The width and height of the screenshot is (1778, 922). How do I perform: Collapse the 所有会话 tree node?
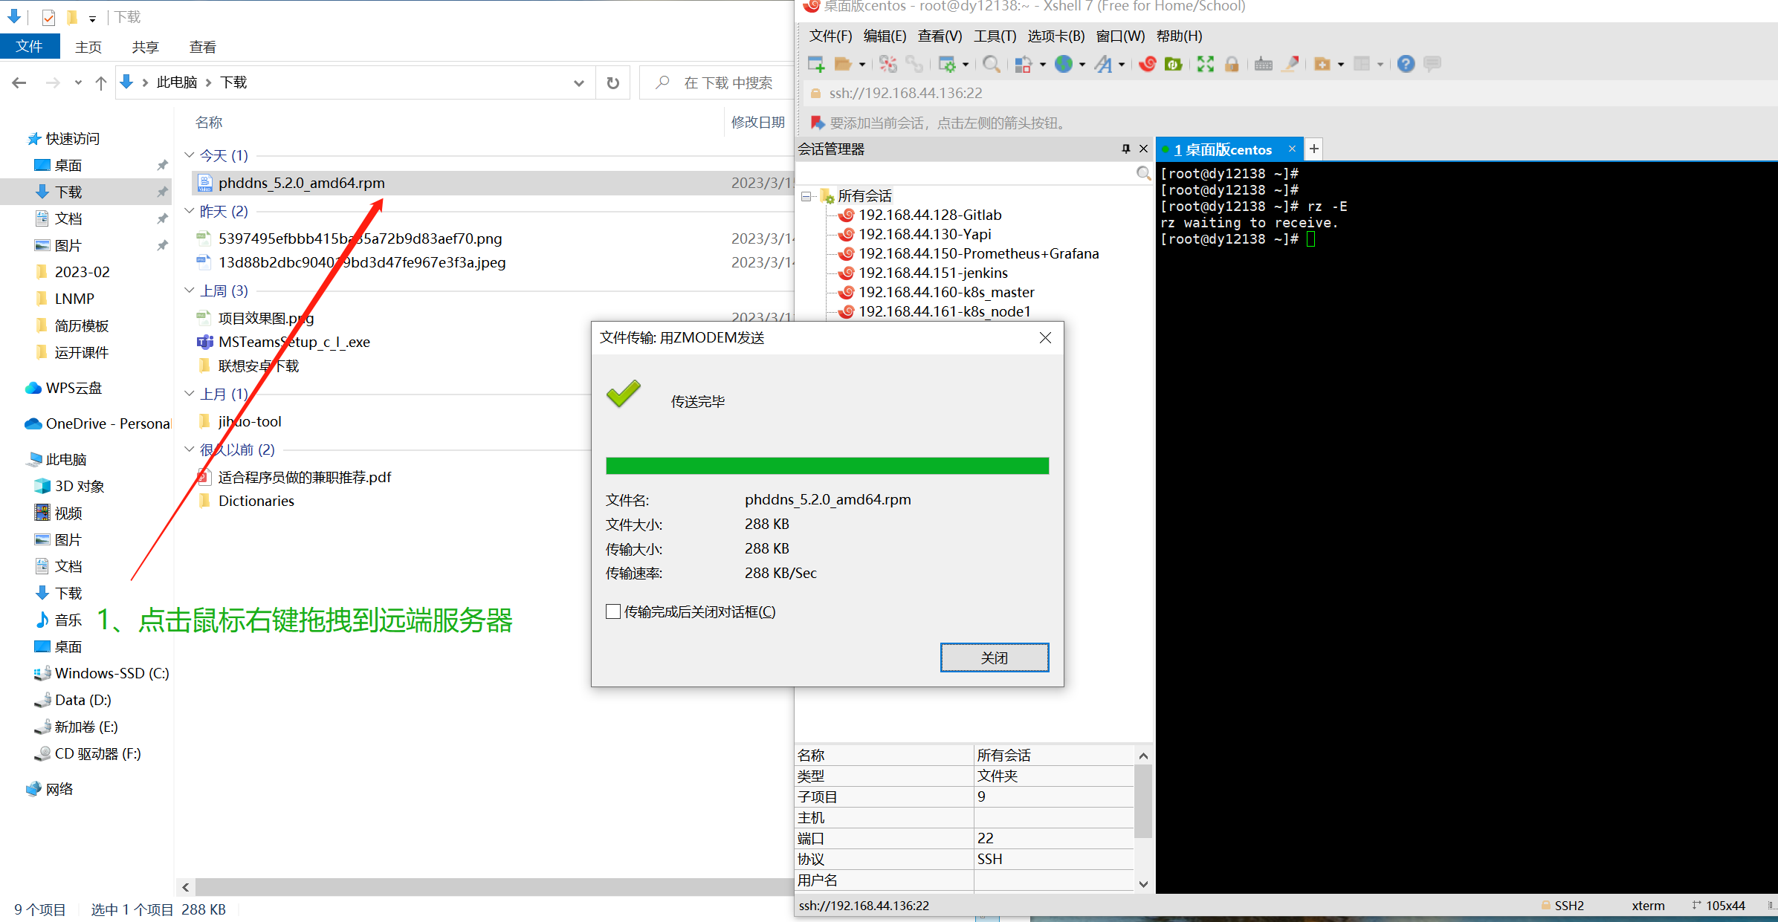[x=806, y=197]
